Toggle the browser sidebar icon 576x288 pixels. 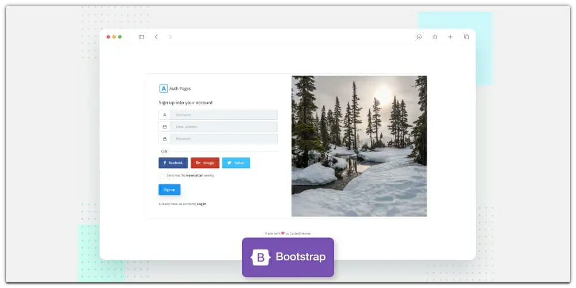141,37
